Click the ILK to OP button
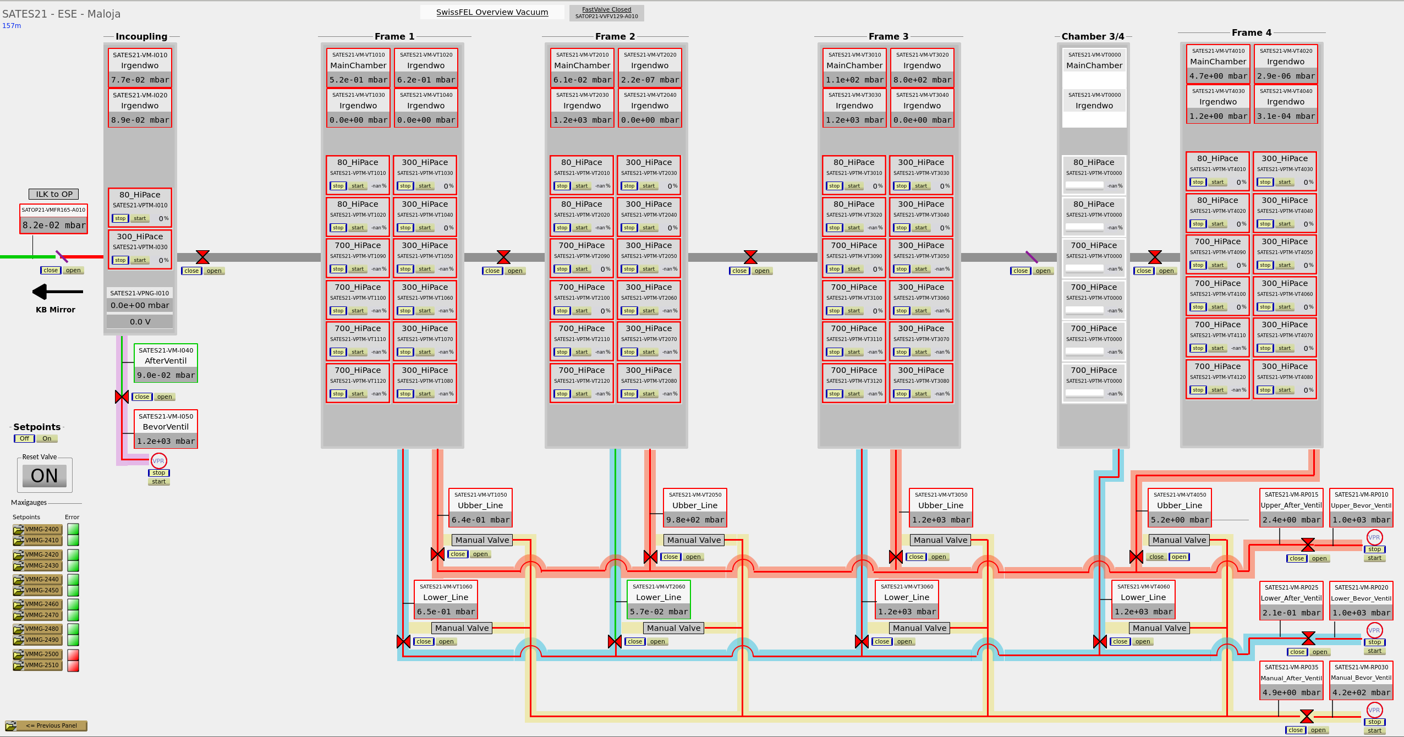This screenshot has width=1404, height=737. (54, 194)
